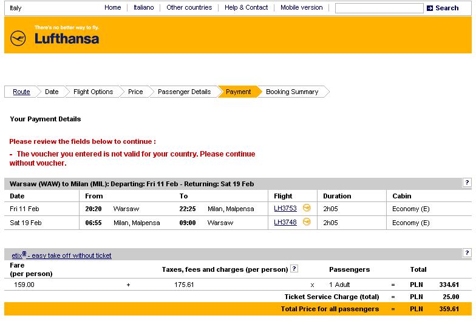Click the 'Fri 11 Feb' date cell

[24, 209]
